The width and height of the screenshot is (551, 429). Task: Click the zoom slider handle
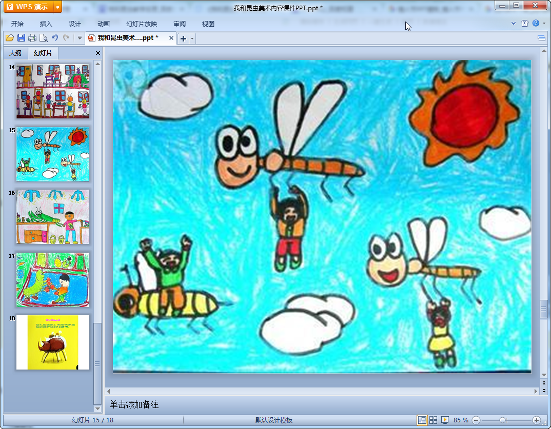pos(502,420)
